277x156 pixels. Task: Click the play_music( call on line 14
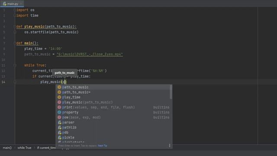(51, 82)
